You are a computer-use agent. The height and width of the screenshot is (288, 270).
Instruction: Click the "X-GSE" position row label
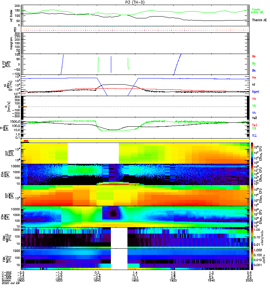(x=6, y=273)
